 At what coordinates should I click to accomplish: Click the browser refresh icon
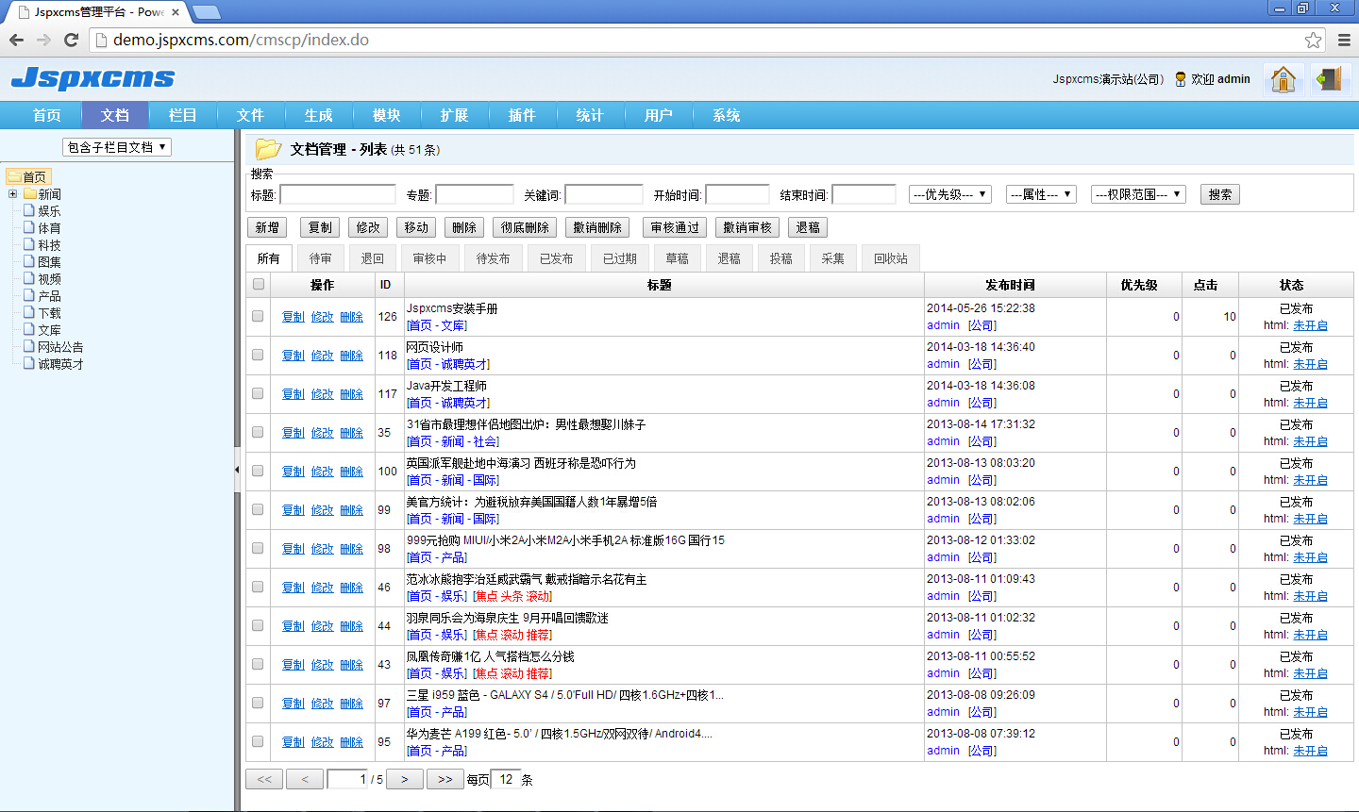(71, 41)
